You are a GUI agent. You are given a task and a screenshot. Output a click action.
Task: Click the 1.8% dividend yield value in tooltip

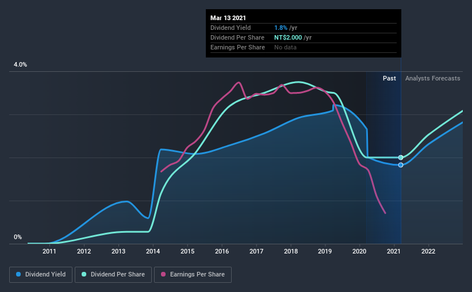pos(281,28)
